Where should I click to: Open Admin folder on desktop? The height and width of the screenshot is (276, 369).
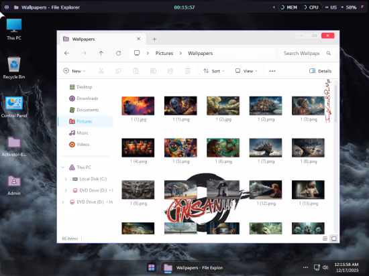(x=14, y=185)
